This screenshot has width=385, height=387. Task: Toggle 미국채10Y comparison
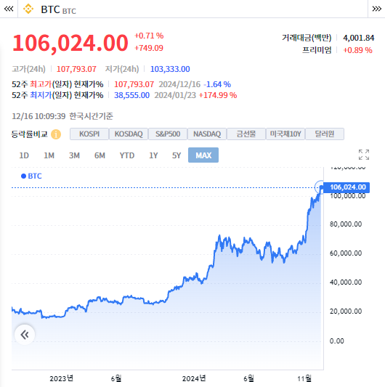coord(285,134)
